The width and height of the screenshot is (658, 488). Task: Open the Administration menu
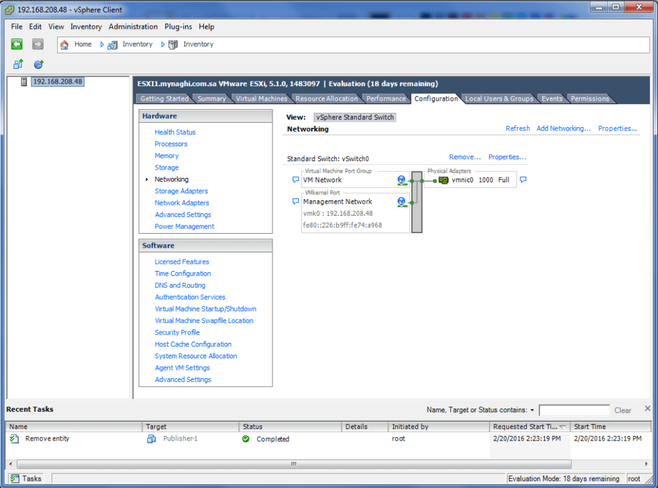pos(132,26)
